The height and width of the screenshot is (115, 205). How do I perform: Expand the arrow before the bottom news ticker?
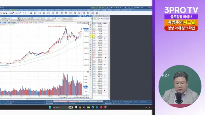[104, 101]
